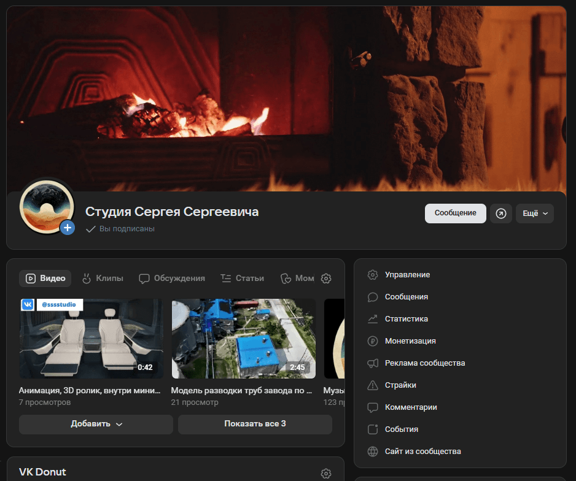Click the Сайт из сообщества globe icon
The width and height of the screenshot is (576, 481).
coord(373,452)
